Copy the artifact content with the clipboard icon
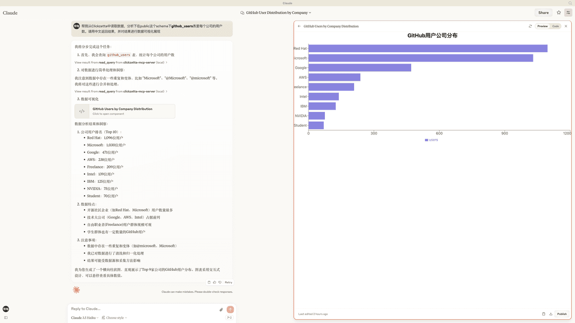This screenshot has height=323, width=575. pyautogui.click(x=543, y=314)
